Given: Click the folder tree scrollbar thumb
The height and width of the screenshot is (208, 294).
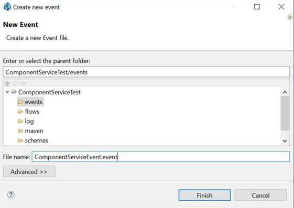Looking at the screenshot, I should [x=285, y=113].
